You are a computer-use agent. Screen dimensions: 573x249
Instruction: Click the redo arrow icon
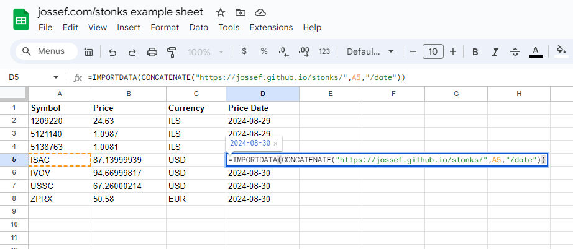tap(132, 52)
